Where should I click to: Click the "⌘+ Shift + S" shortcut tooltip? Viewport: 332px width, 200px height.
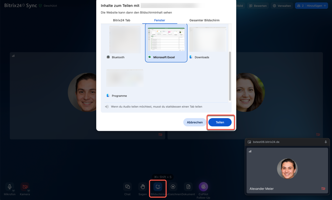(163, 177)
